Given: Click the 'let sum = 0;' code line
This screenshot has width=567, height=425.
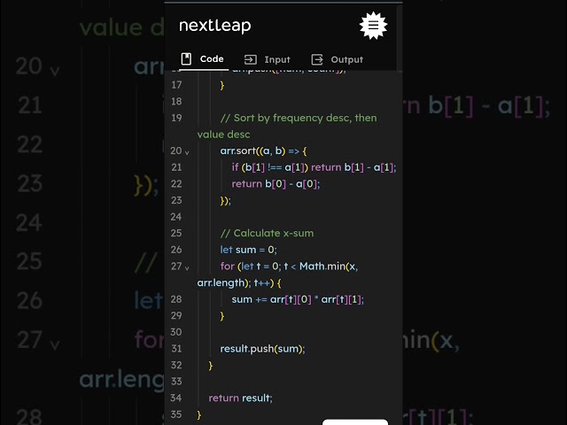Looking at the screenshot, I should pyautogui.click(x=249, y=250).
